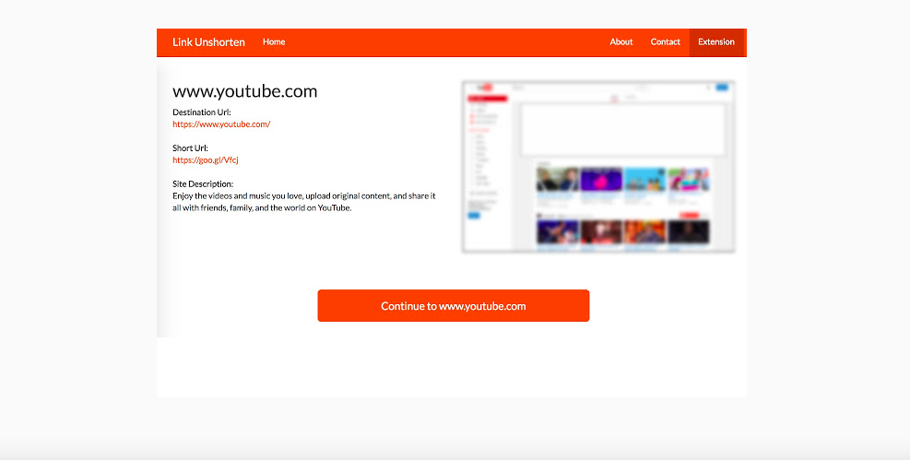Open the https://www.youtube.com/ destination link
The height and width of the screenshot is (460, 910).
coord(221,124)
